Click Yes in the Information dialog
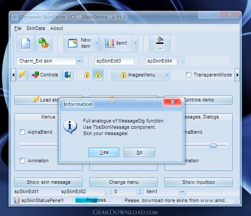The image size is (251, 216). pos(104,152)
